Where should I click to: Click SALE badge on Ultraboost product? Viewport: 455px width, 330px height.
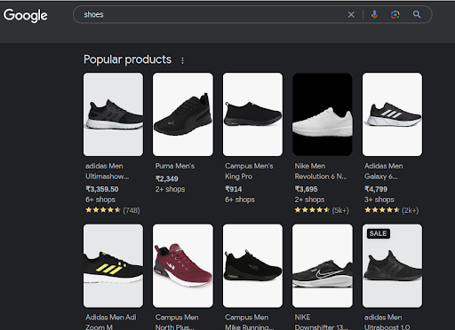(378, 233)
